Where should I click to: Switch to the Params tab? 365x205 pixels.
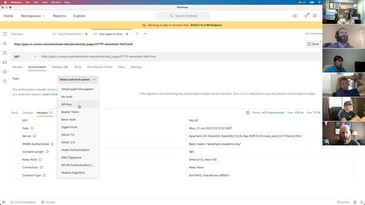coord(17,67)
